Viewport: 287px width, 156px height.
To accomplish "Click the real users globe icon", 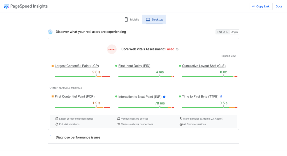I will (x=50, y=32).
